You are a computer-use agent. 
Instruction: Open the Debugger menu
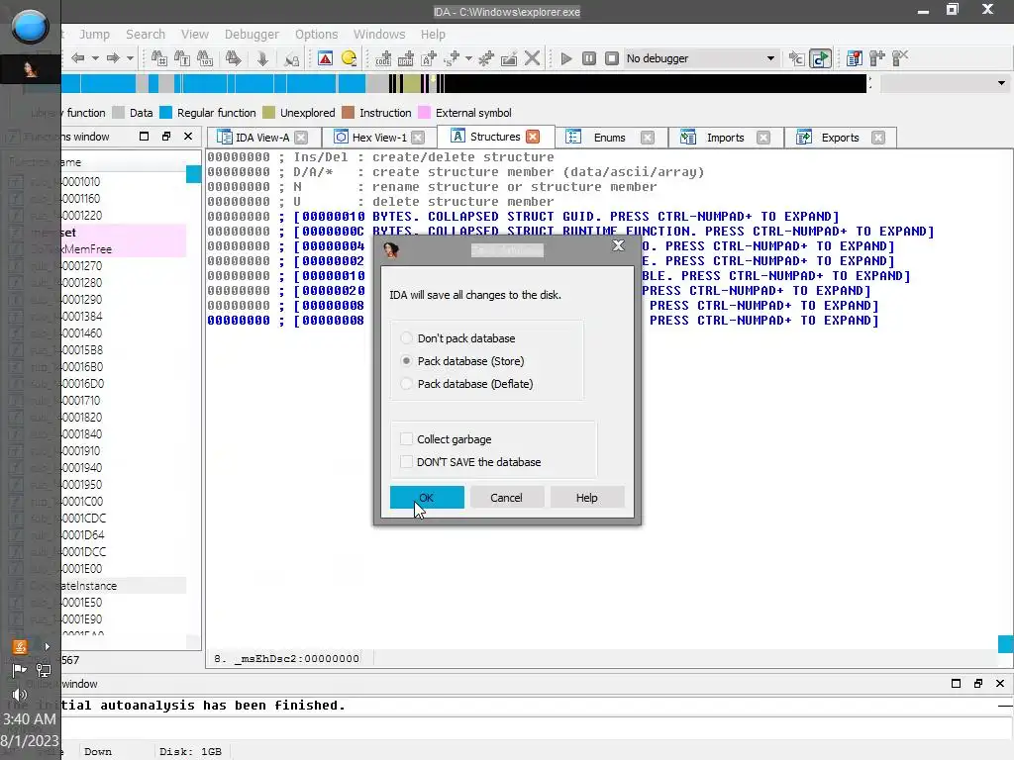252,35
